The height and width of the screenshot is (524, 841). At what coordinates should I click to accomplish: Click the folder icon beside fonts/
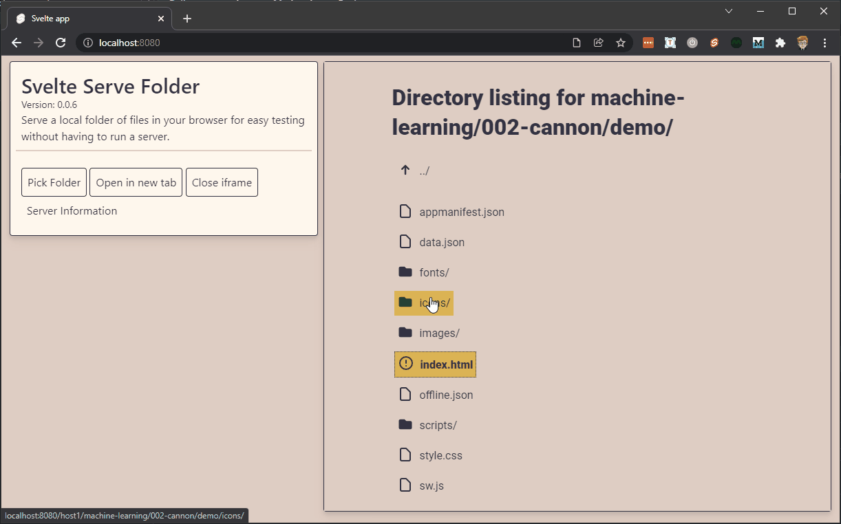(405, 272)
